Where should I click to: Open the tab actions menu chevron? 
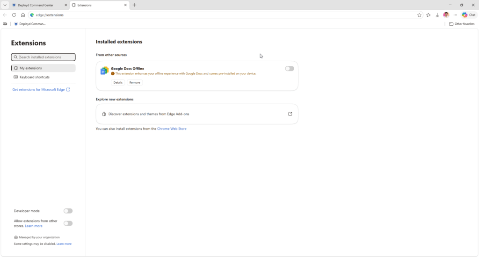pyautogui.click(x=5, y=5)
